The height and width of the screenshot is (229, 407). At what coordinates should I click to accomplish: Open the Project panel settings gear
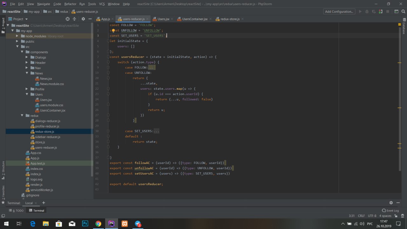pos(83,19)
